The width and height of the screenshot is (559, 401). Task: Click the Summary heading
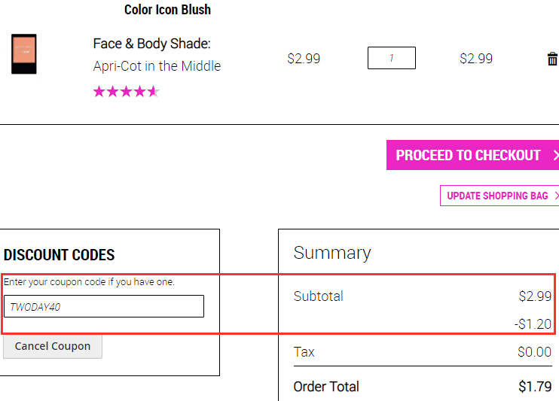[332, 254]
